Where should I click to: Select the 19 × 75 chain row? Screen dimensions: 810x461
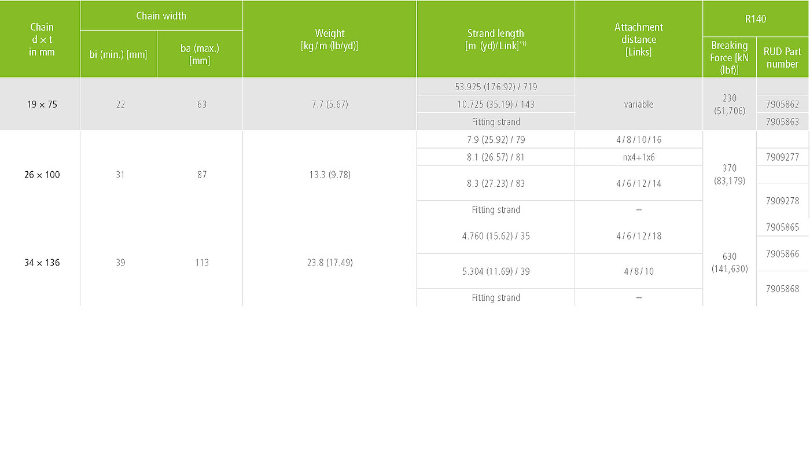click(x=404, y=104)
